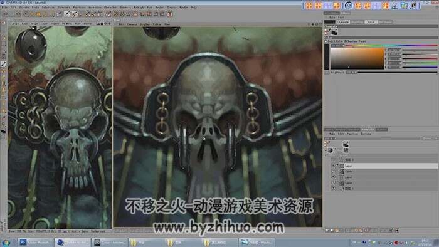Click the rainbow hue strip in Color panel
Viewport: 439px width, 247px height.
(391, 45)
